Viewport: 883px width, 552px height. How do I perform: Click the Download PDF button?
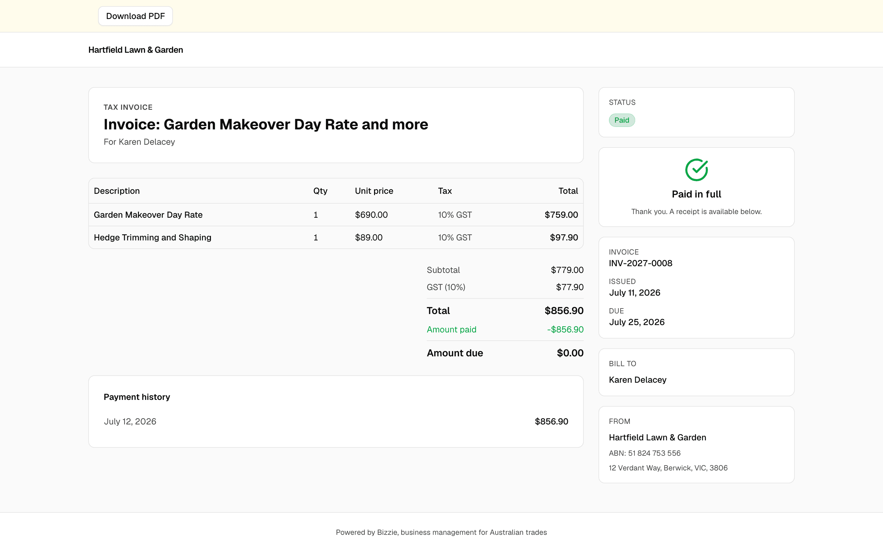click(136, 16)
